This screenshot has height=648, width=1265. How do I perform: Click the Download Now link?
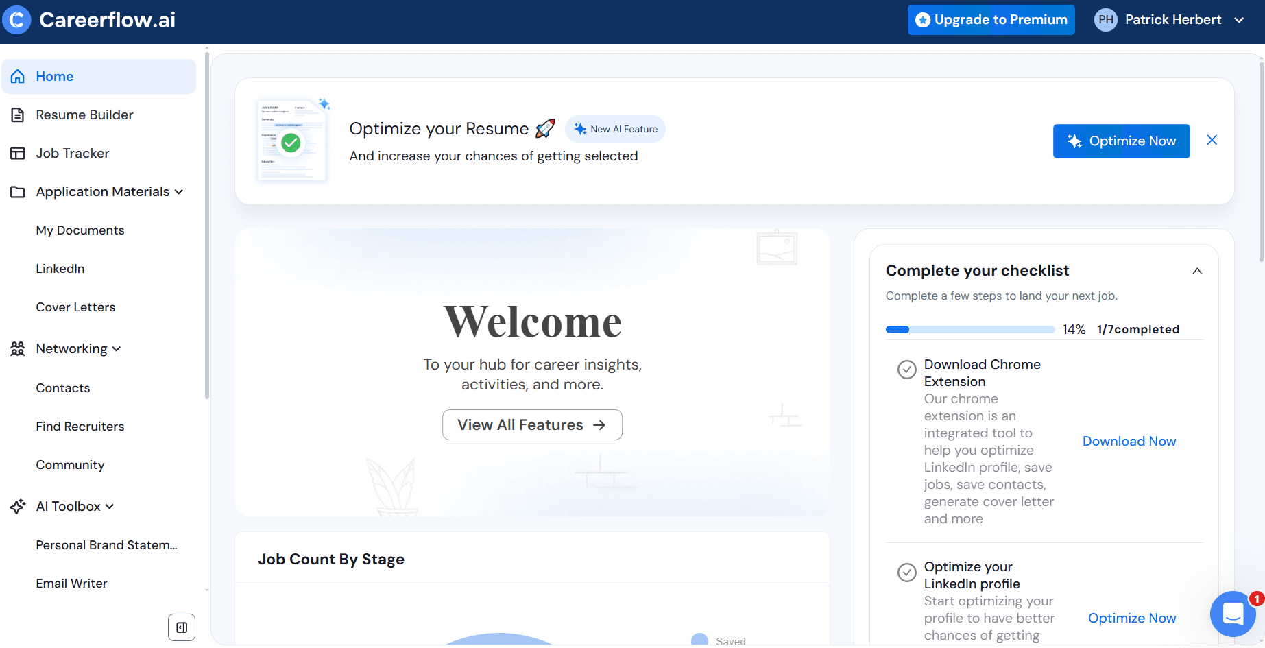tap(1129, 442)
